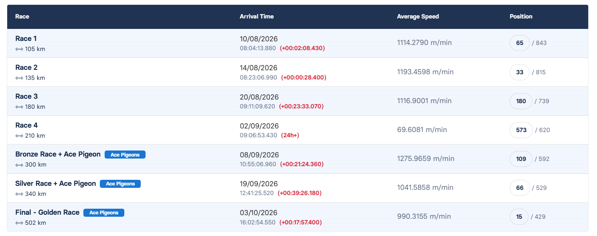Click the distance arrow icon under Race 2

(x=19, y=78)
